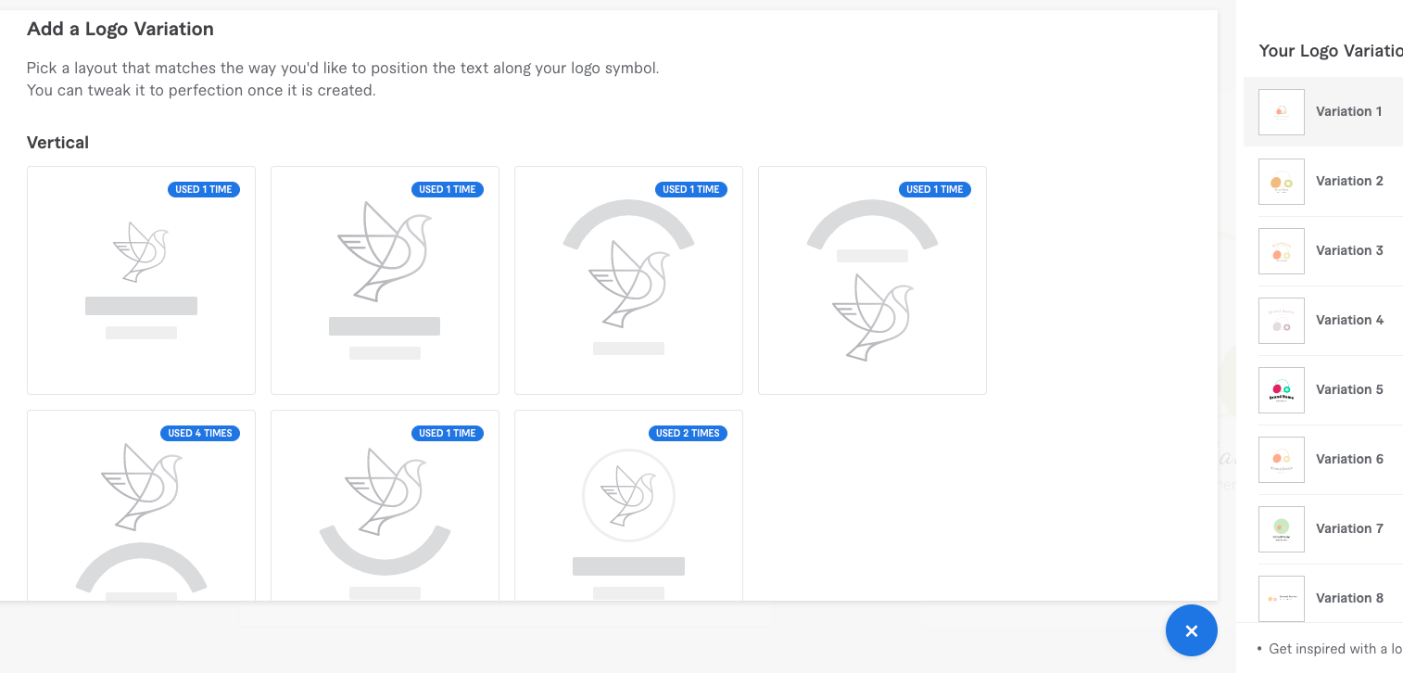The image size is (1403, 673).
Task: Select layout with arc and bar above bird
Action: click(872, 280)
